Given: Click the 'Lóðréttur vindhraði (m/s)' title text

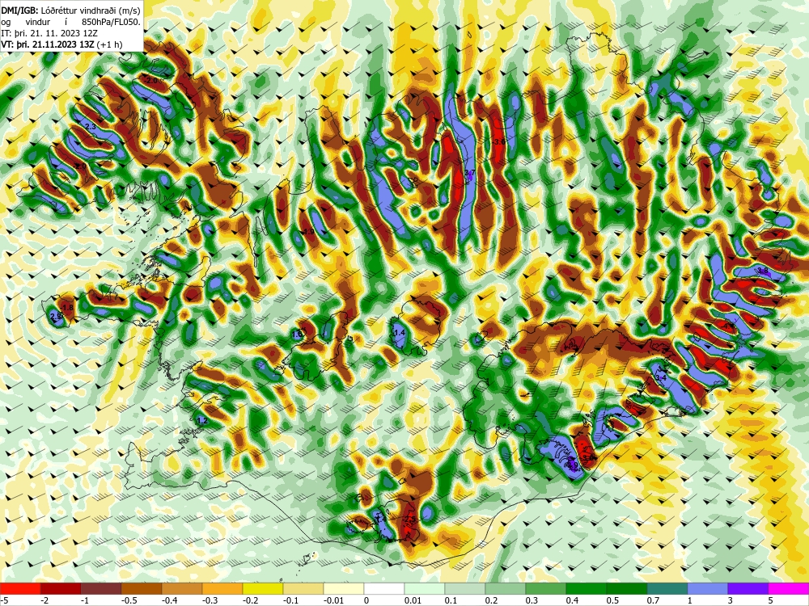Looking at the screenshot, I should coord(90,11).
